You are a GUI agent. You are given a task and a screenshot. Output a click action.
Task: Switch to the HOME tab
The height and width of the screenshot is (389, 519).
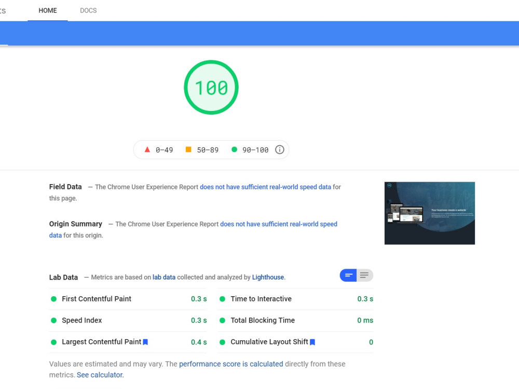(48, 10)
